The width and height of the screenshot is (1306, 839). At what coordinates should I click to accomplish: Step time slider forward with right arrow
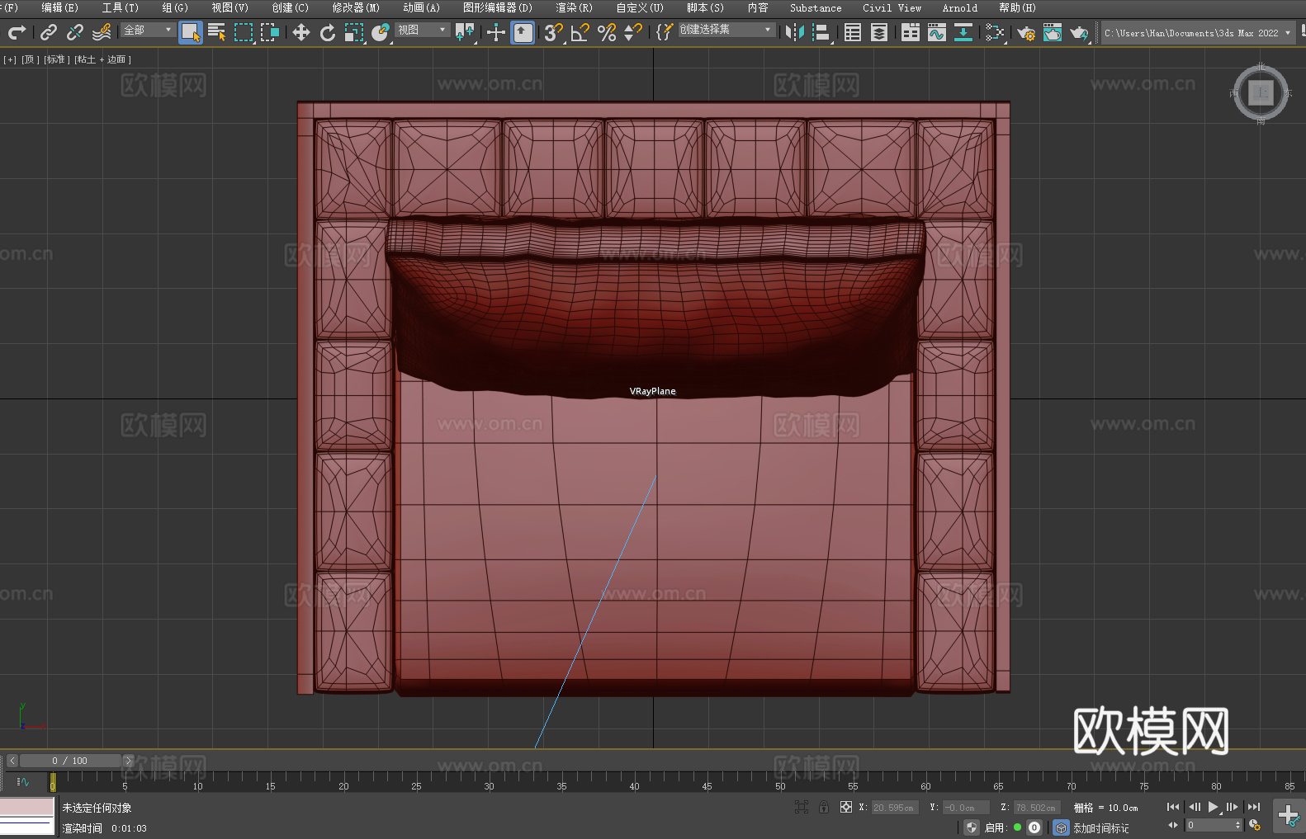tap(128, 761)
